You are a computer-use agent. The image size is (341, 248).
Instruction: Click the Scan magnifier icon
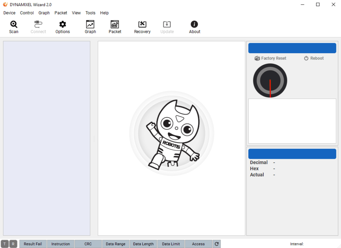pyautogui.click(x=14, y=24)
